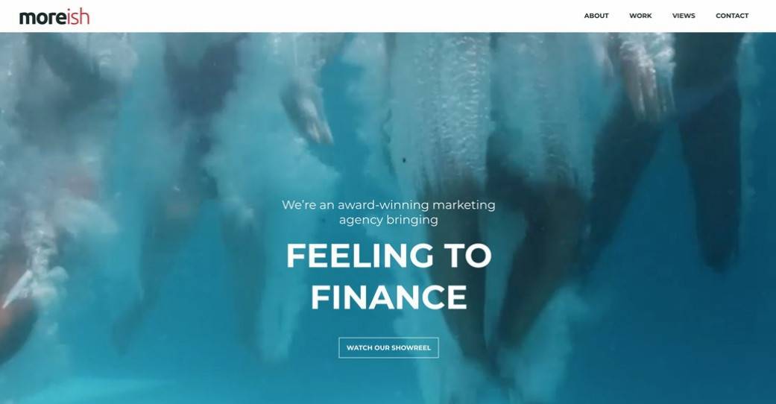776x404 pixels.
Task: Open the ABOUT page
Action: pos(596,16)
